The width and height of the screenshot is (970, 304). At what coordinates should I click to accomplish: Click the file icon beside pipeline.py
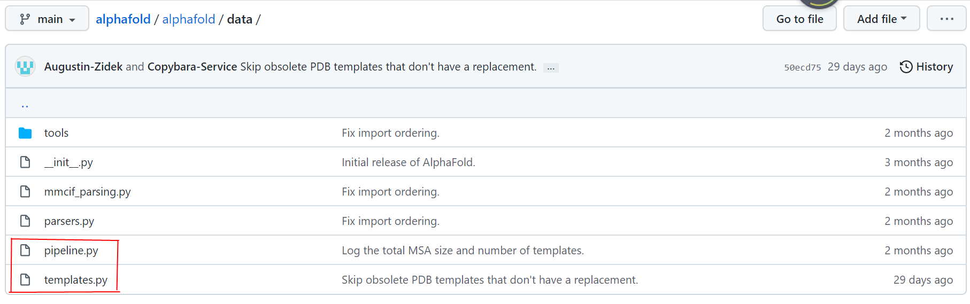pyautogui.click(x=25, y=251)
